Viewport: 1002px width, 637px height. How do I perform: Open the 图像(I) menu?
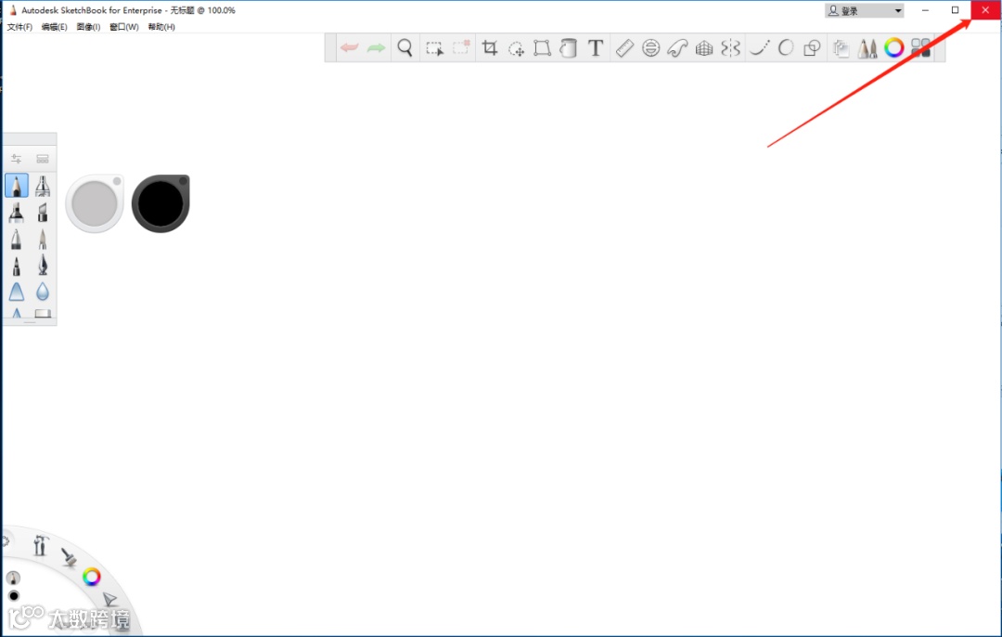click(x=88, y=27)
